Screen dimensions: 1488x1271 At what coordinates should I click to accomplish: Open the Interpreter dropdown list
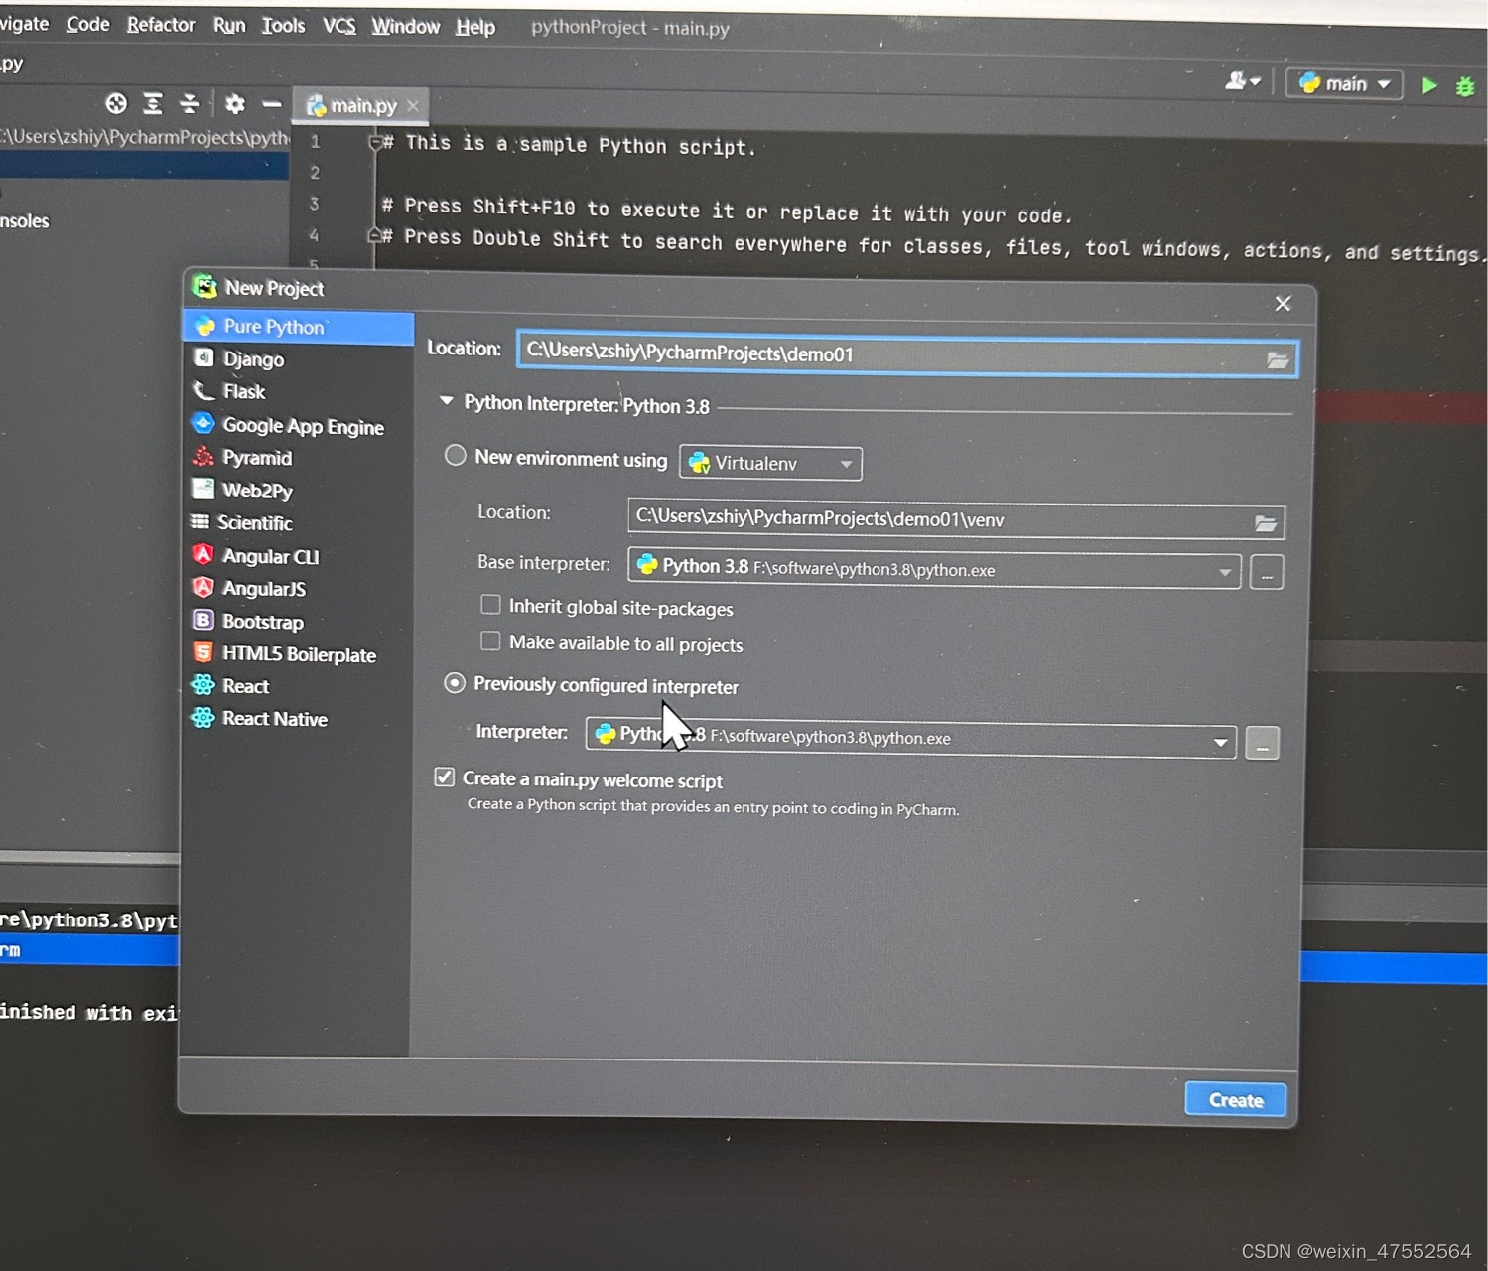tap(911, 738)
